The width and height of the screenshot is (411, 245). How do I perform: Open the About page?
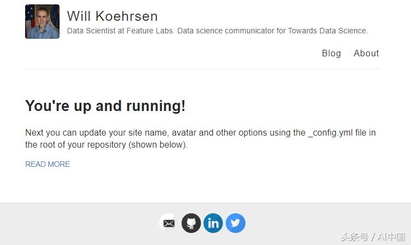coord(366,53)
